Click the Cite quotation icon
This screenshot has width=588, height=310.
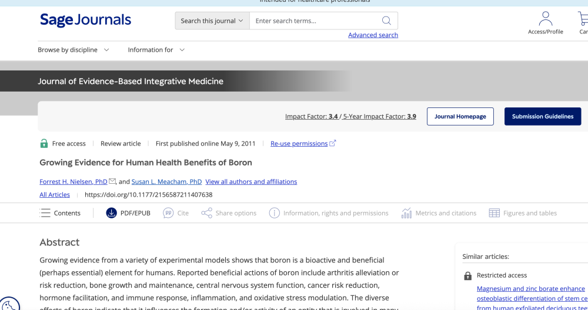point(168,213)
